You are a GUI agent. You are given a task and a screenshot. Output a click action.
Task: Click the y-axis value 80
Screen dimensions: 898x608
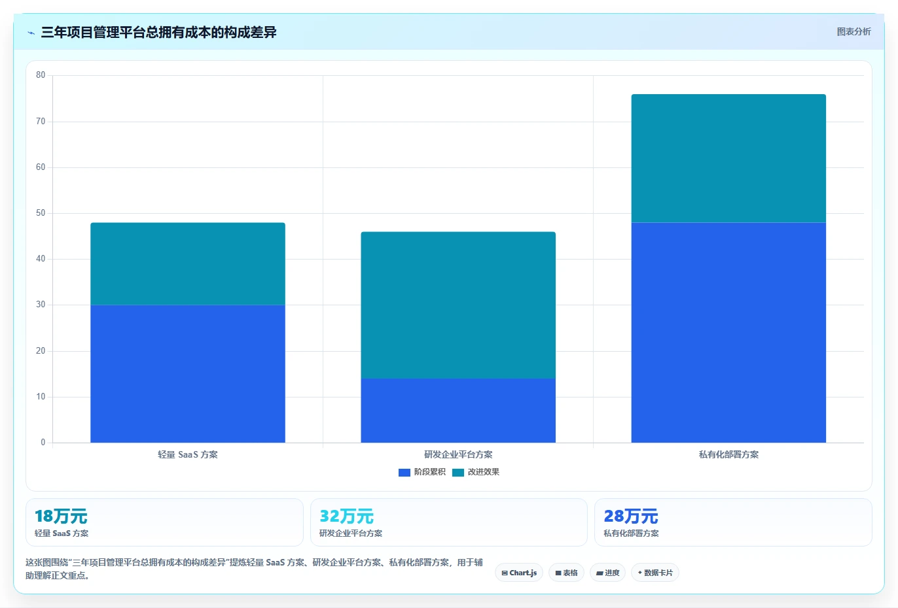click(x=41, y=75)
